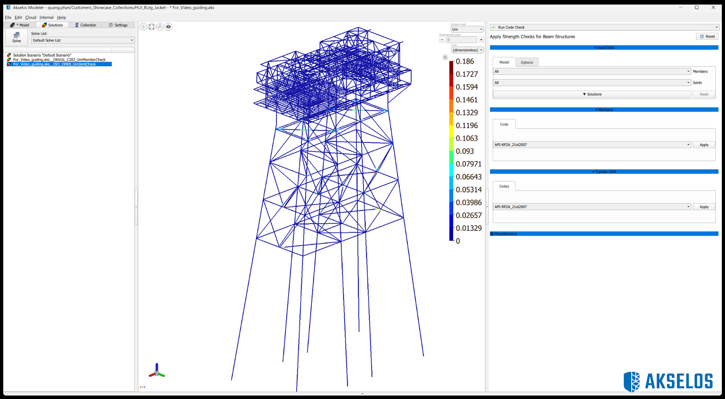The width and height of the screenshot is (725, 399).
Task: Select the pointer selection tool in viewport
Action: point(143,27)
